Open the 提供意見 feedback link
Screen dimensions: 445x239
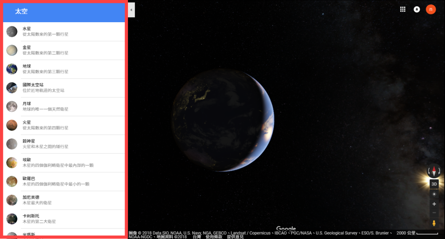click(x=235, y=237)
